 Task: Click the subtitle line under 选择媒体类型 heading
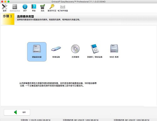49,19
